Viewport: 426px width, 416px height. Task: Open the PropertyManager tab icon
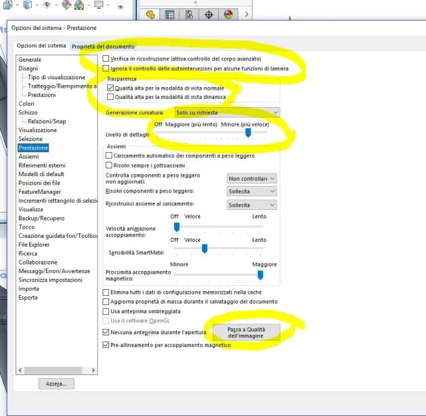point(169,14)
